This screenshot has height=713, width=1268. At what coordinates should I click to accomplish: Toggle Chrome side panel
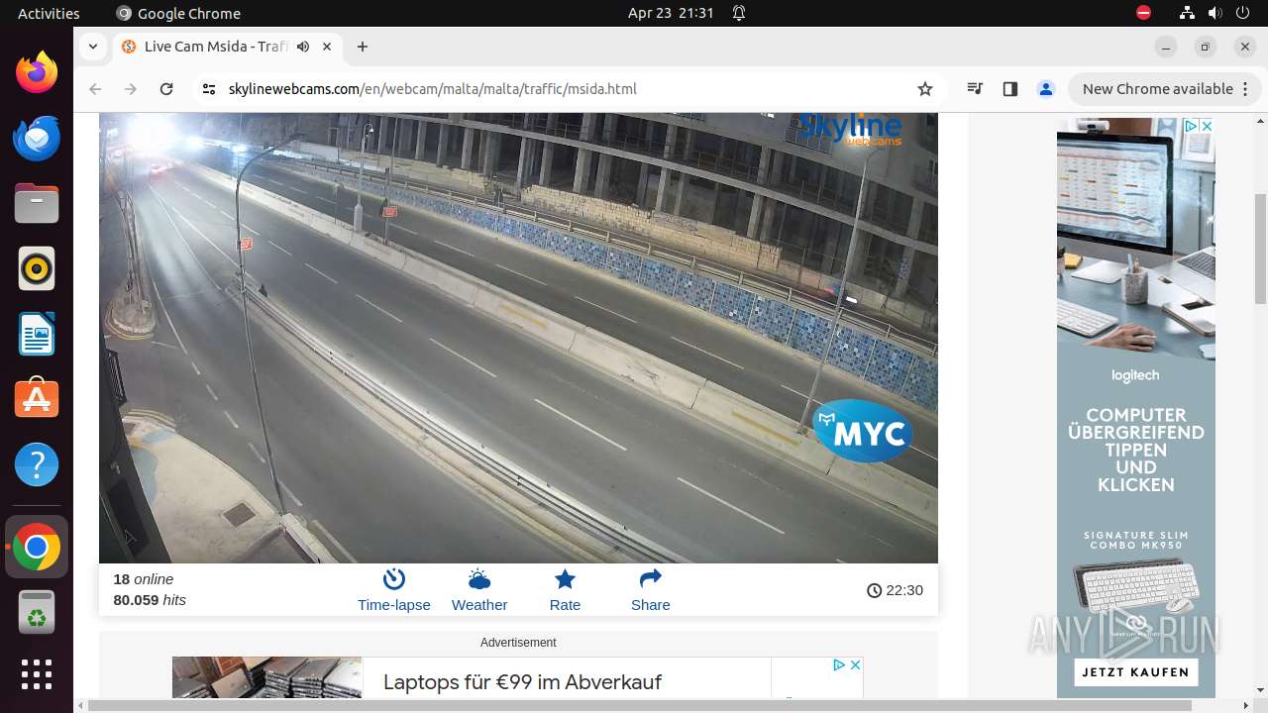click(1010, 89)
